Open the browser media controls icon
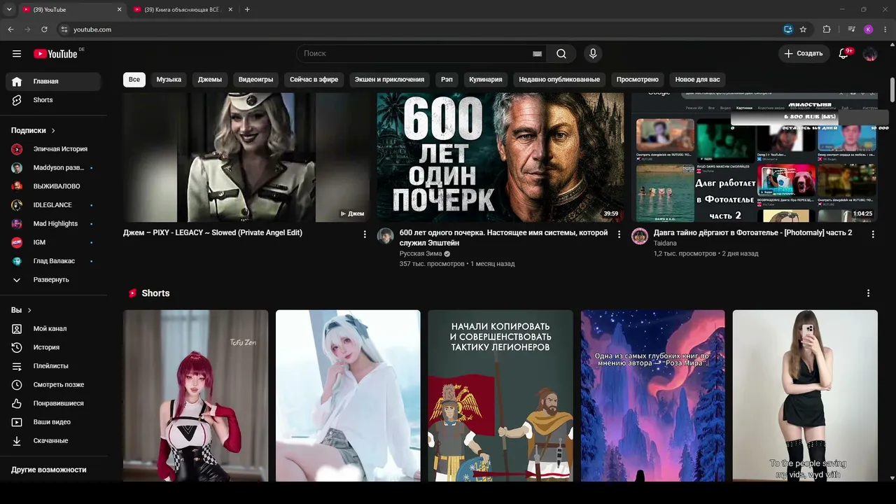This screenshot has width=896, height=504. coord(851,29)
